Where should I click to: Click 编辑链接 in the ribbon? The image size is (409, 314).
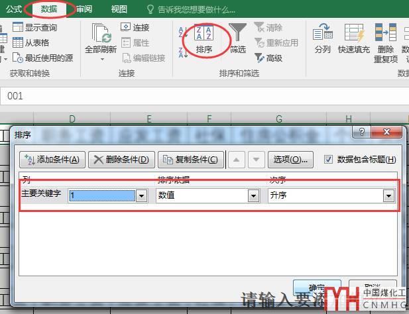click(x=144, y=58)
